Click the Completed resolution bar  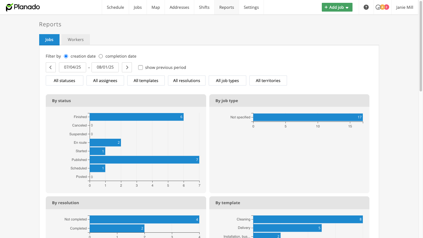[x=117, y=228]
